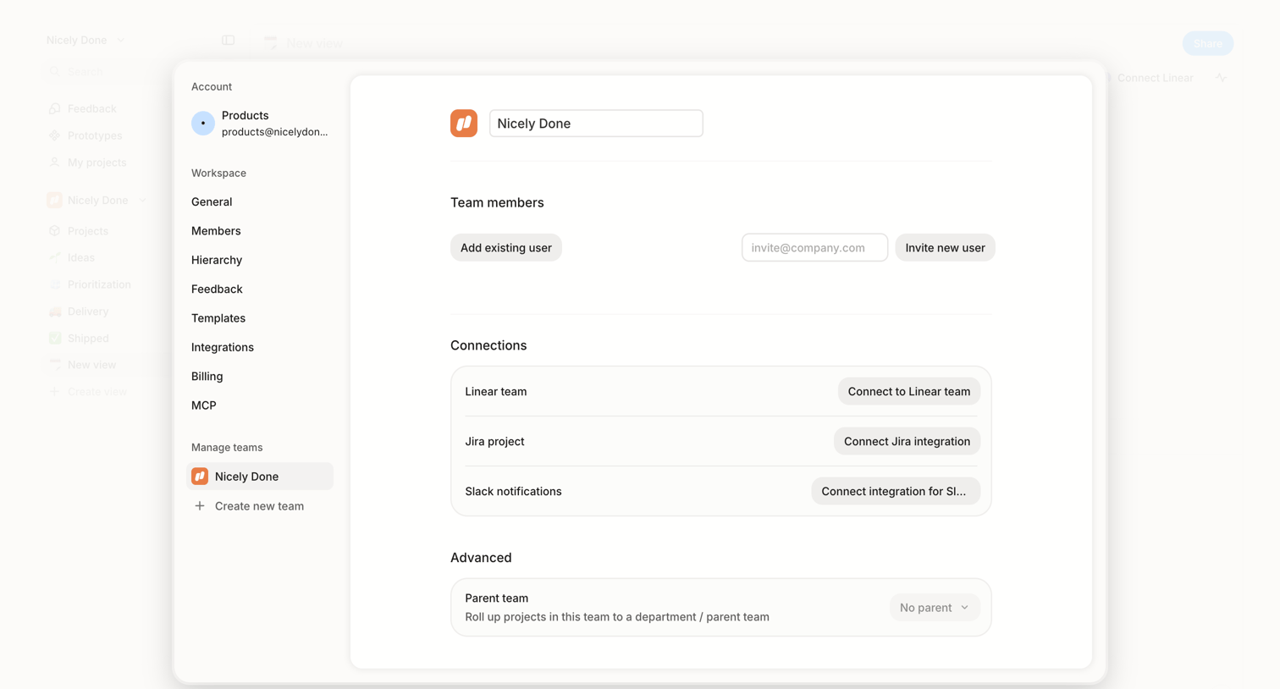Click the Parent team label
Image resolution: width=1280 pixels, height=689 pixels.
pyautogui.click(x=497, y=598)
